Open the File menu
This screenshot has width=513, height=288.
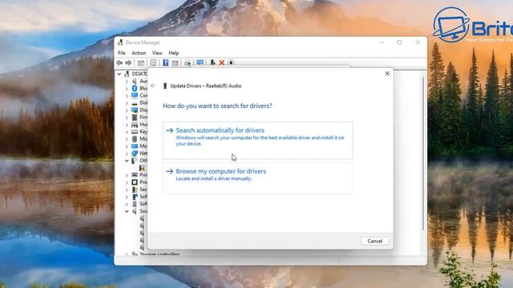[122, 53]
